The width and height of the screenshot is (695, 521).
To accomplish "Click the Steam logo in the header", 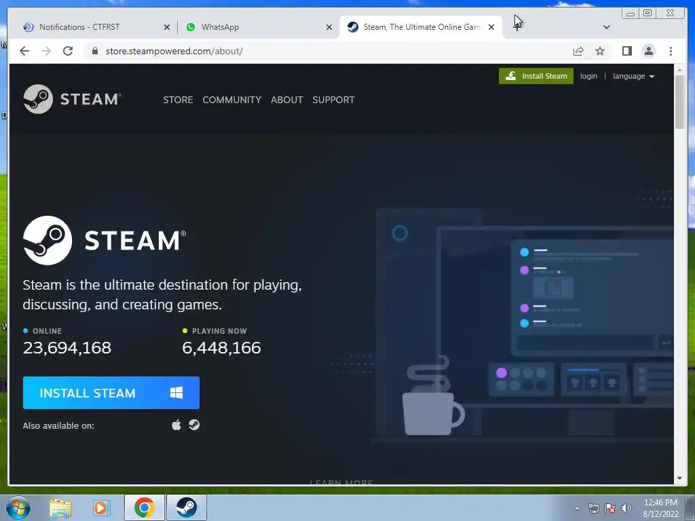I will [72, 99].
